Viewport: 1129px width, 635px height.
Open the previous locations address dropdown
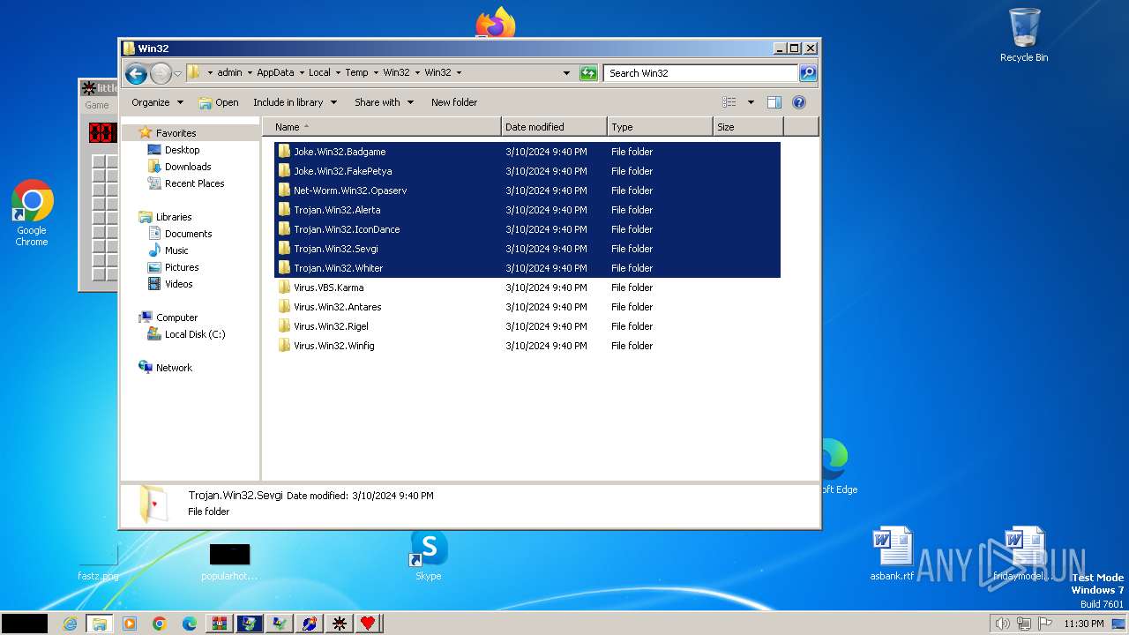(566, 73)
